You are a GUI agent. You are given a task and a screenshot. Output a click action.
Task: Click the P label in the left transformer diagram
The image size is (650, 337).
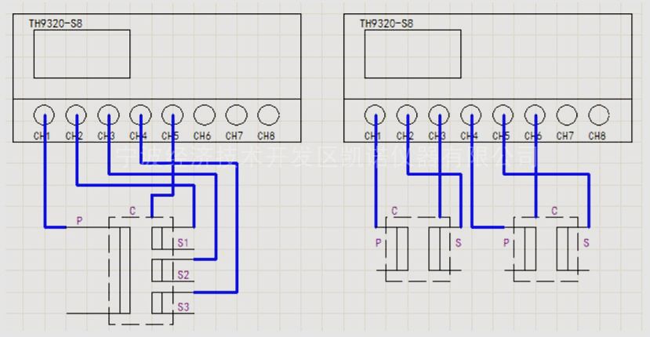[x=78, y=220]
